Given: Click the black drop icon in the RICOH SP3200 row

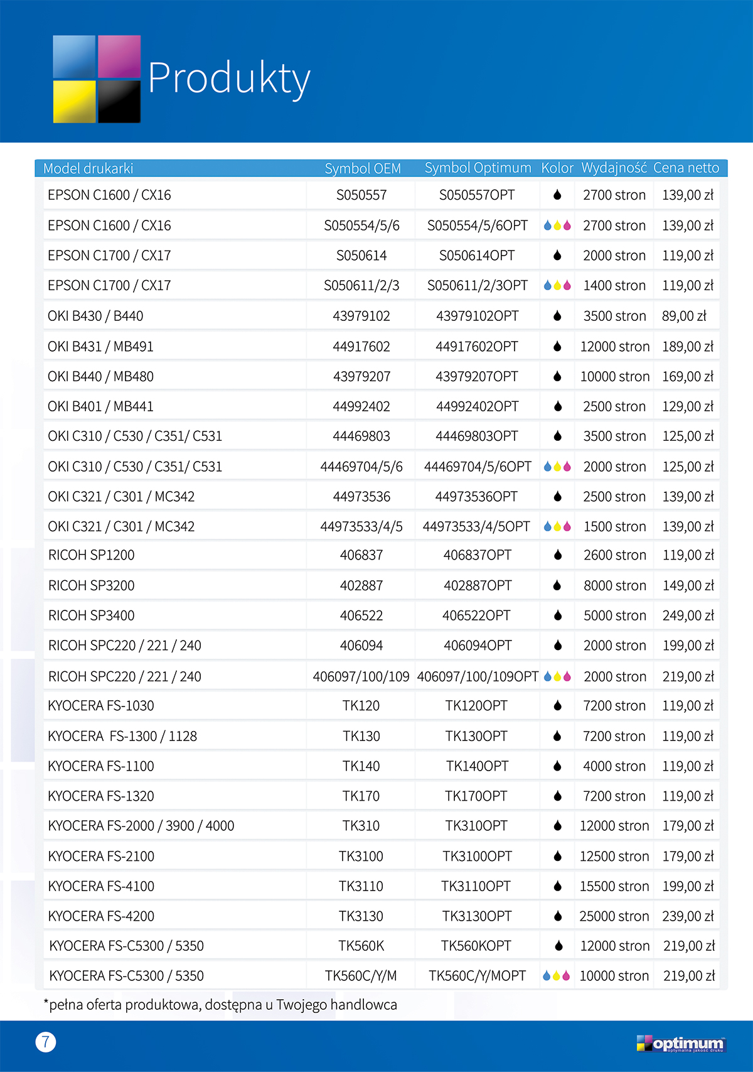Looking at the screenshot, I should [557, 585].
